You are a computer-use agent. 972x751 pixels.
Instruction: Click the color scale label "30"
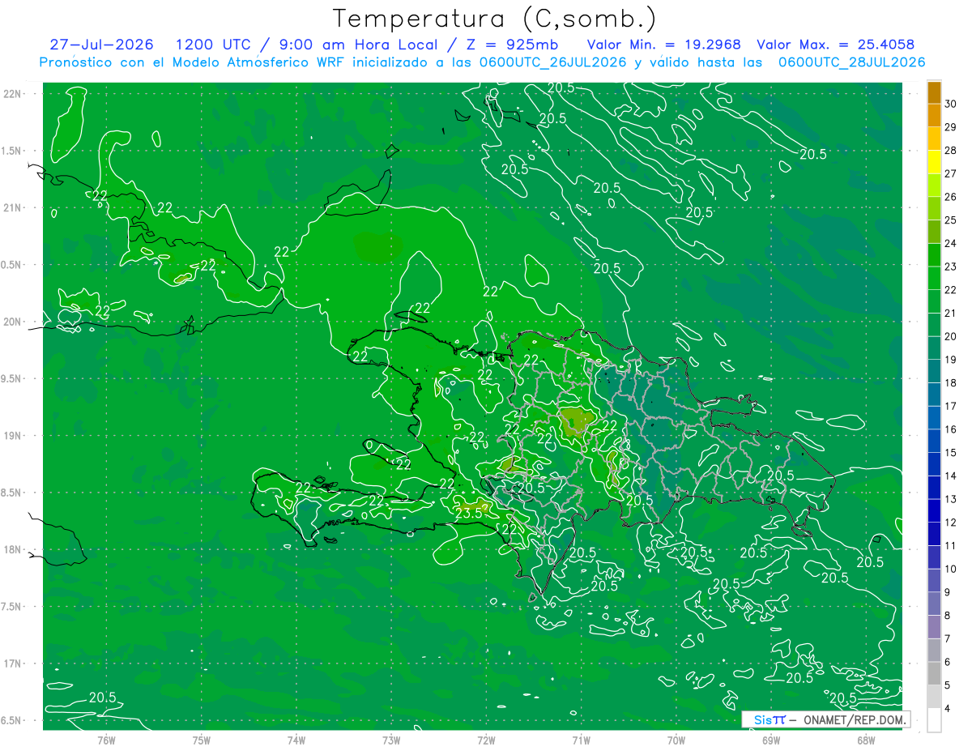click(x=951, y=104)
